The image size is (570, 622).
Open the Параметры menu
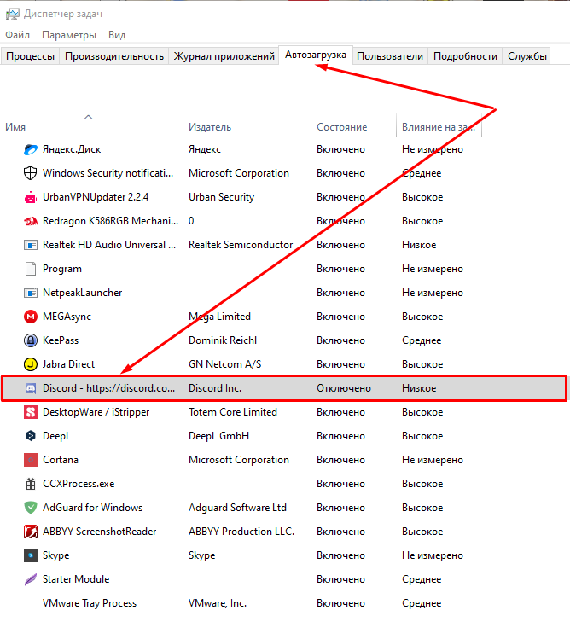tap(69, 35)
